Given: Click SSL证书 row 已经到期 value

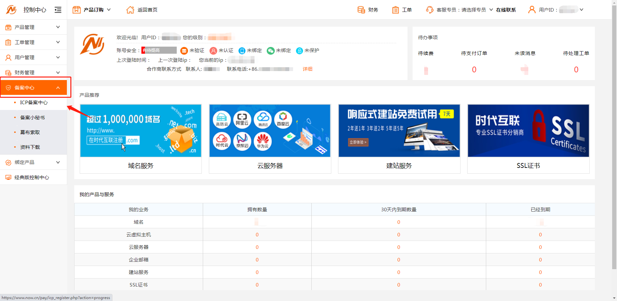Looking at the screenshot, I should point(540,285).
